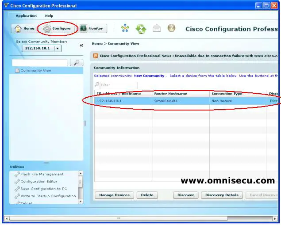Viewport: 281px width, 225px height.
Task: Select Community View tree item
Action: click(x=46, y=71)
